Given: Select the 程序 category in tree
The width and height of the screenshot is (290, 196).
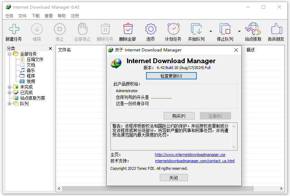Looking at the screenshot, I should (31, 76).
